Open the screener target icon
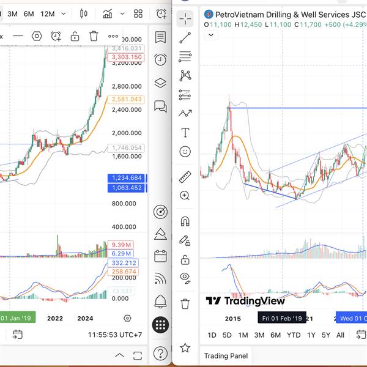Image resolution: width=367 pixels, height=367 pixels. coord(160,212)
